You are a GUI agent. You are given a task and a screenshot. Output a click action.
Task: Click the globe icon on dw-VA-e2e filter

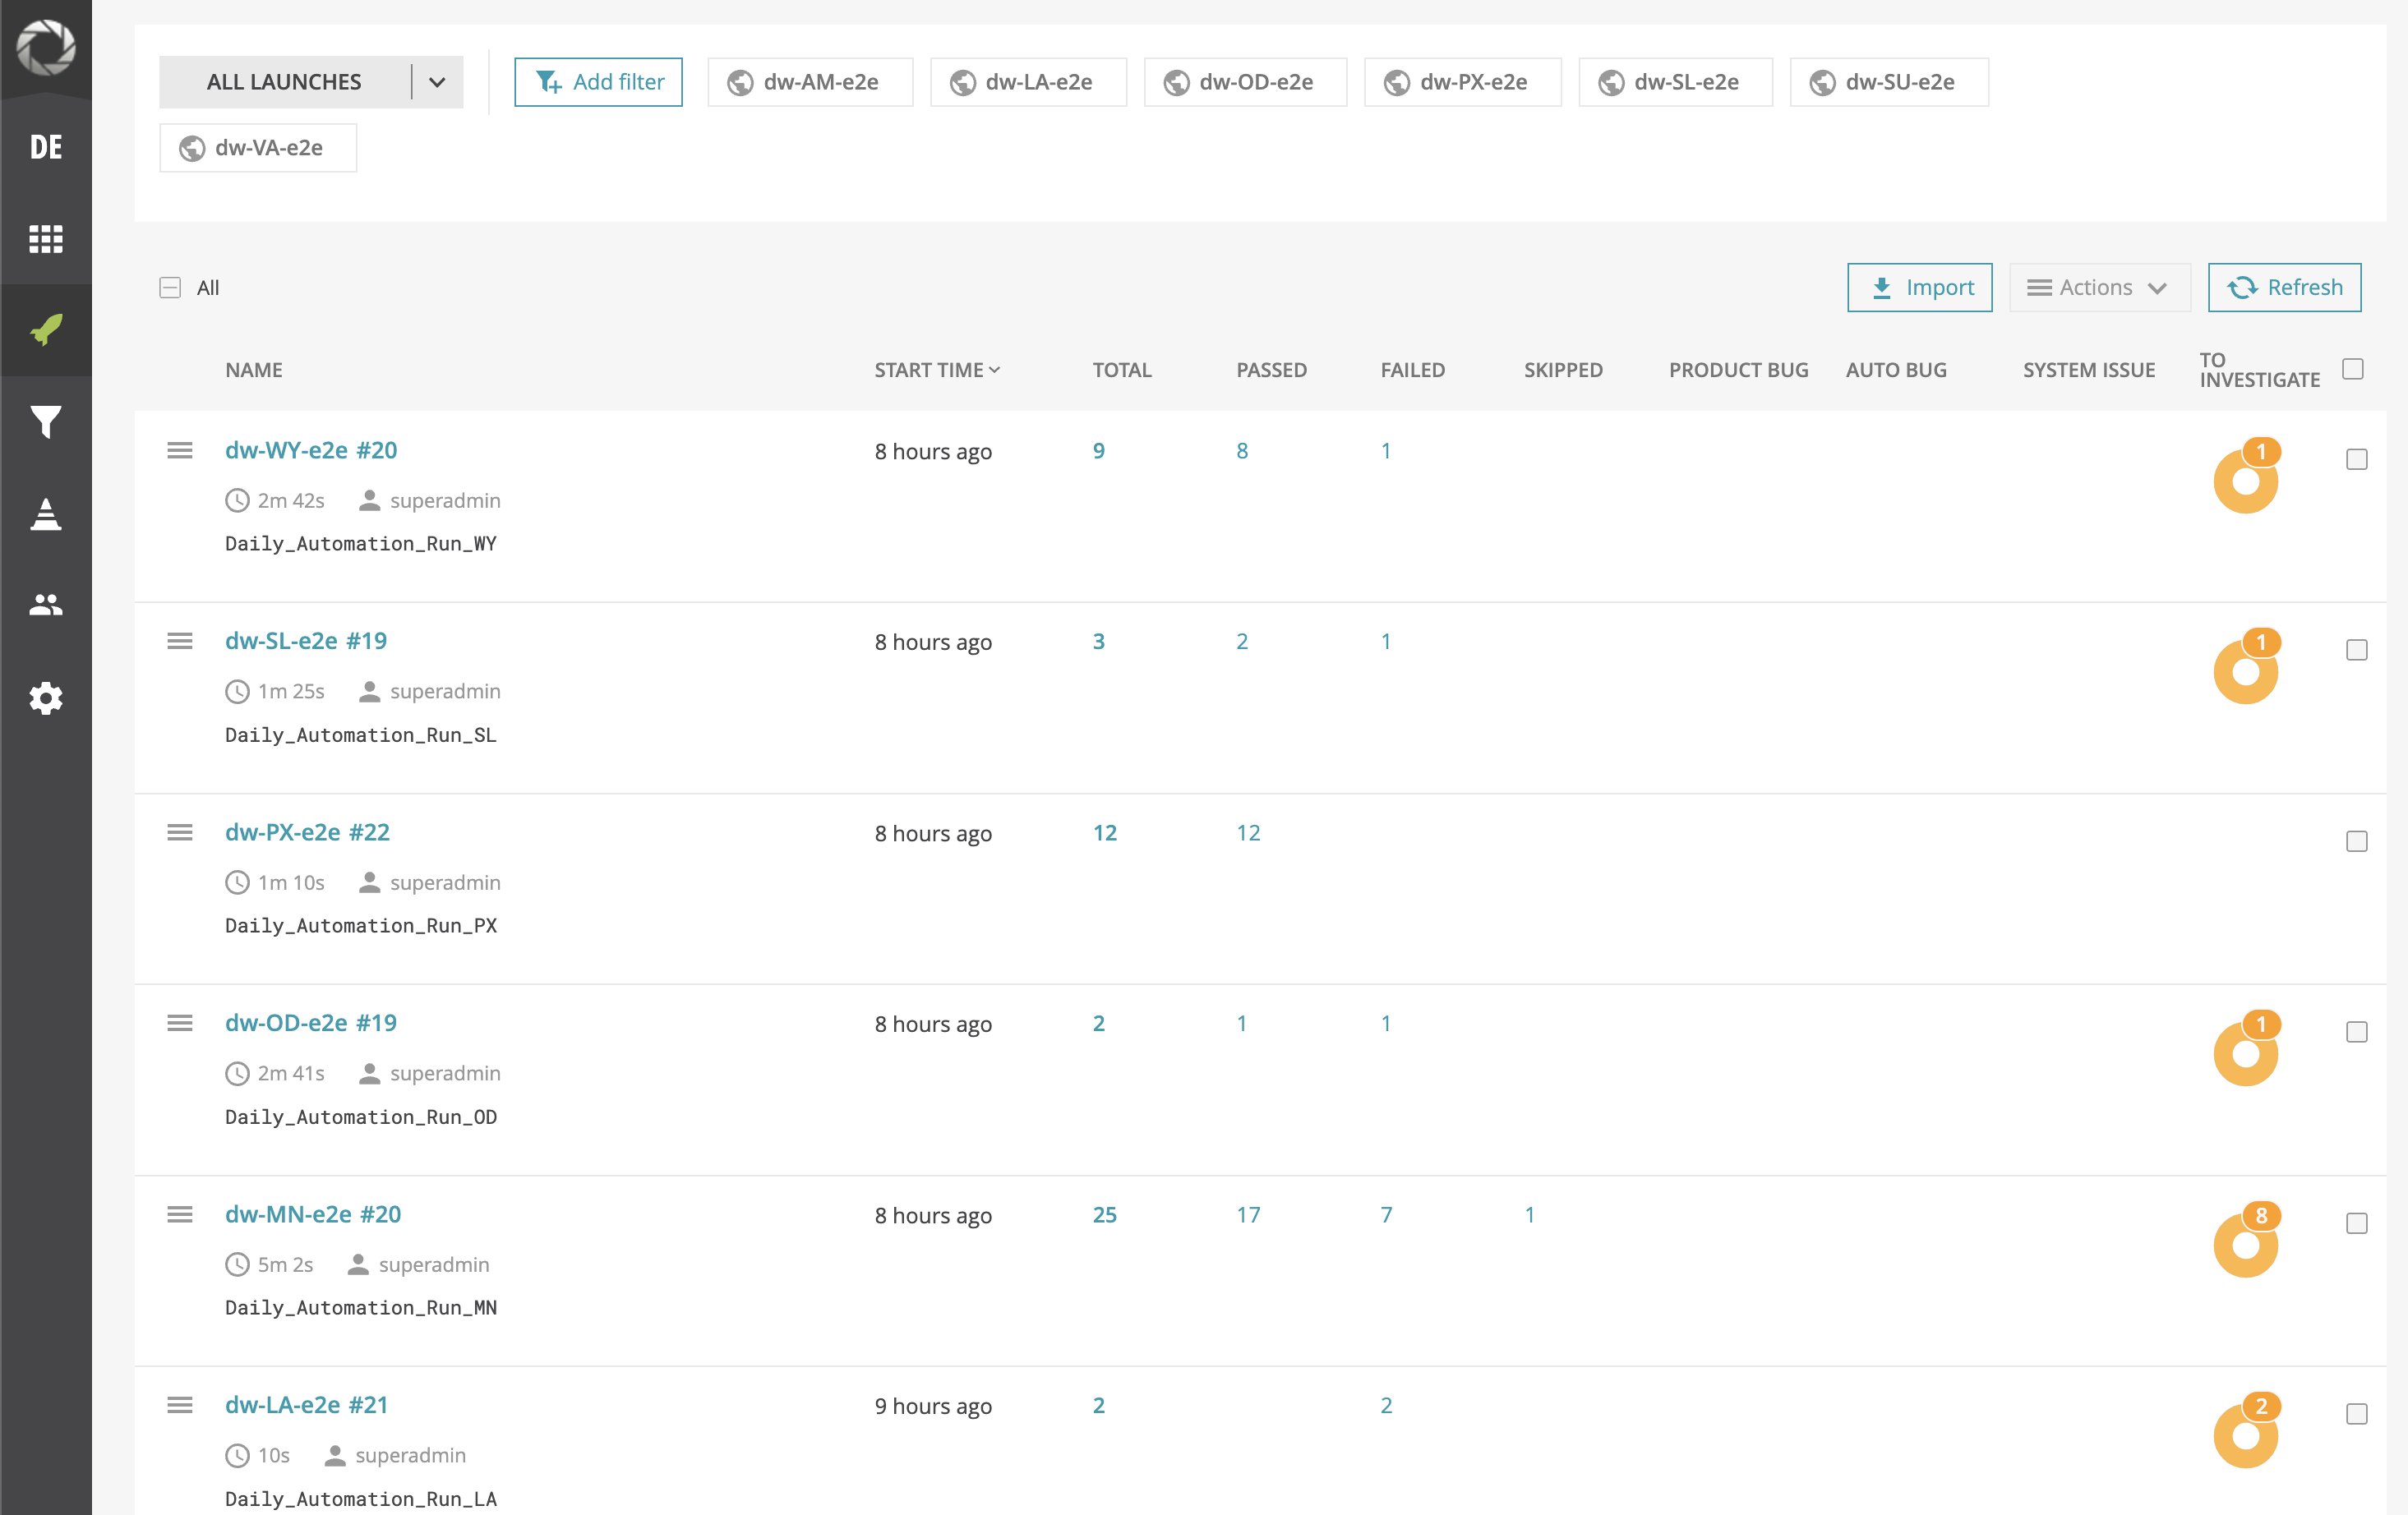click(192, 148)
